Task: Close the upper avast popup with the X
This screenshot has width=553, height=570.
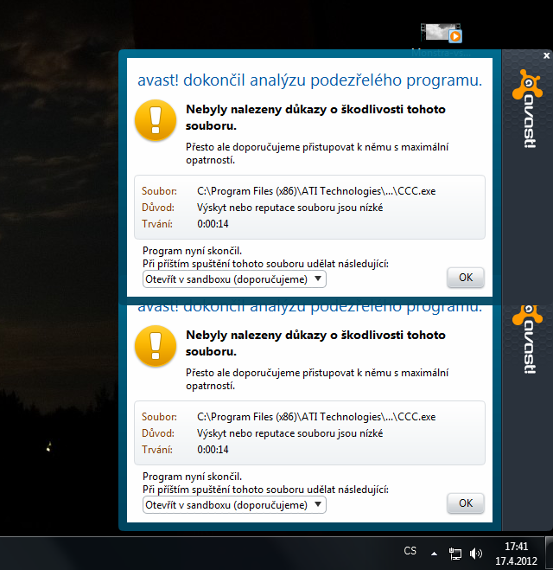Action: [546, 55]
